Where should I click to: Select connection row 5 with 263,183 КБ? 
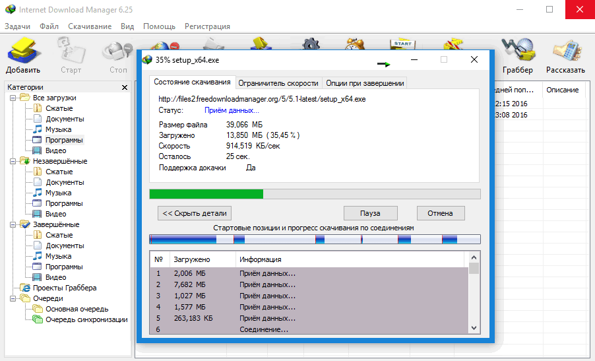point(309,319)
